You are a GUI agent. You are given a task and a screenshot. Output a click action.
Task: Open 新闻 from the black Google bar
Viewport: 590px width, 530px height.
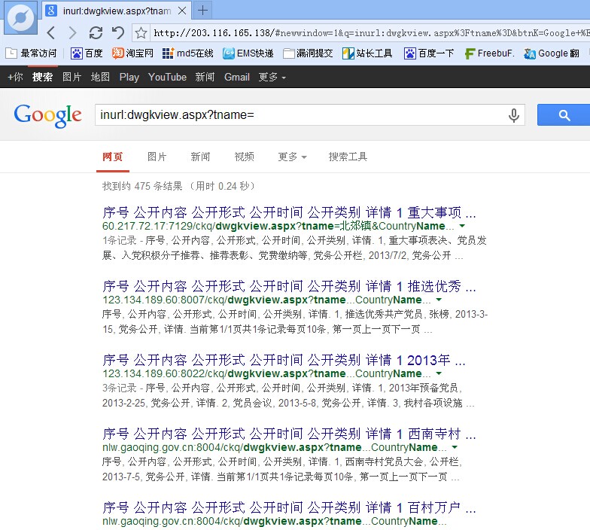tap(205, 77)
